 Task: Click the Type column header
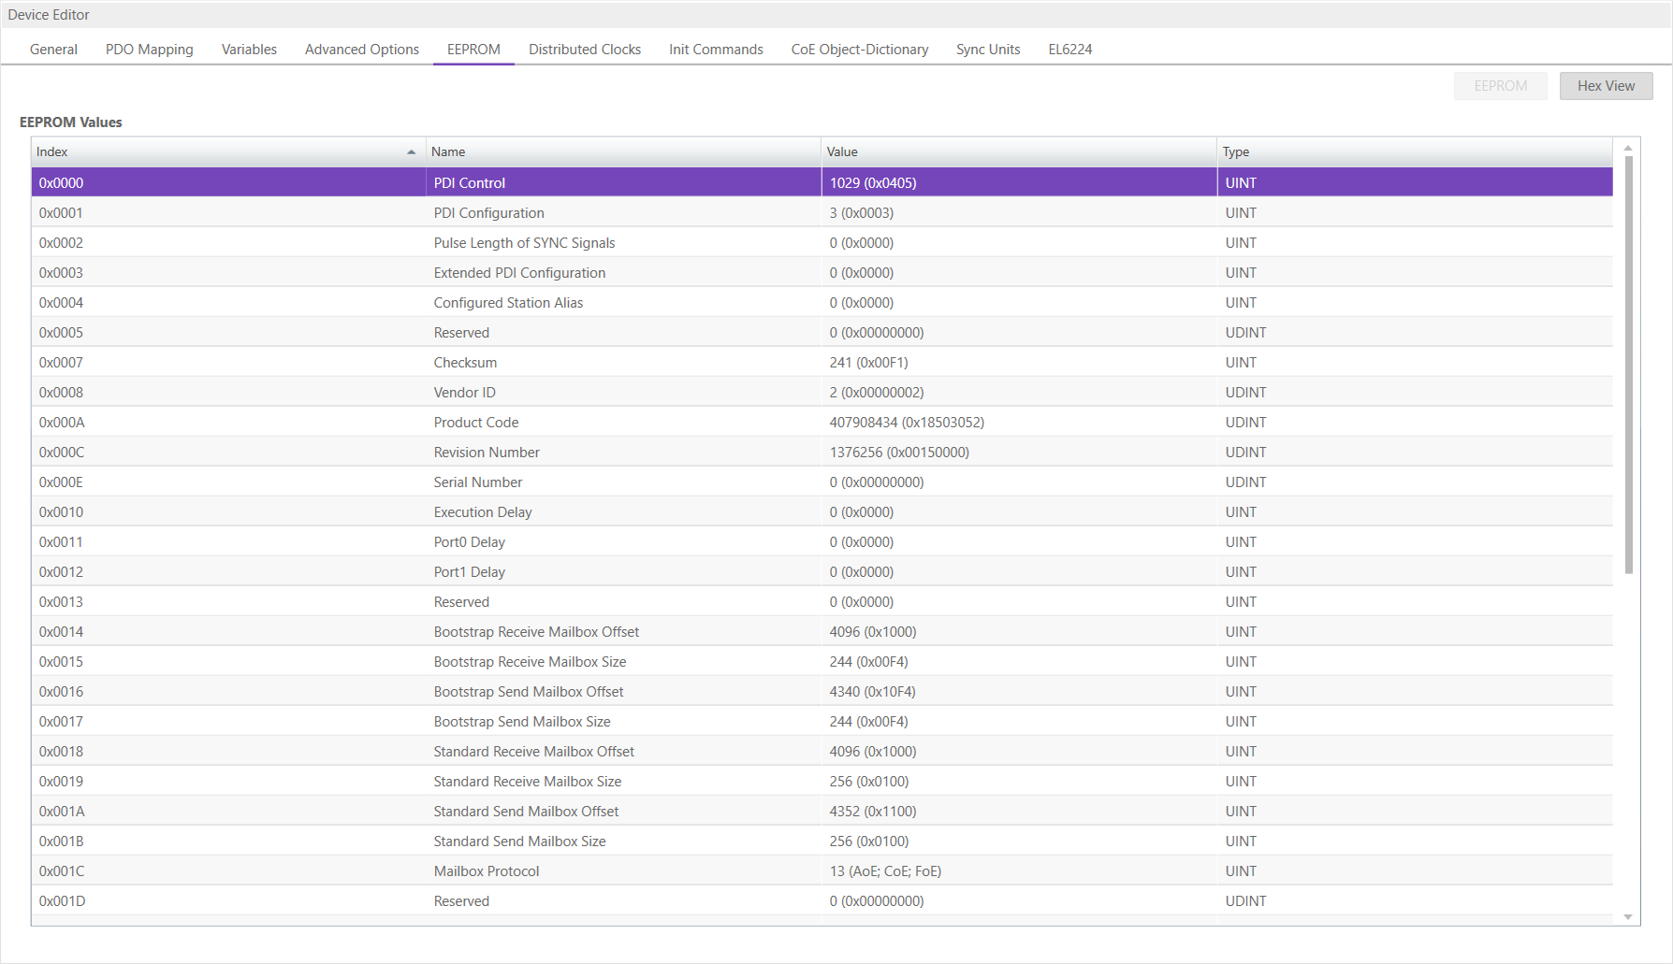(1413, 152)
